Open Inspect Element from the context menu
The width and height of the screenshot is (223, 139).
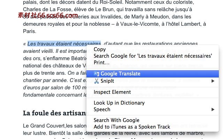(x=112, y=92)
